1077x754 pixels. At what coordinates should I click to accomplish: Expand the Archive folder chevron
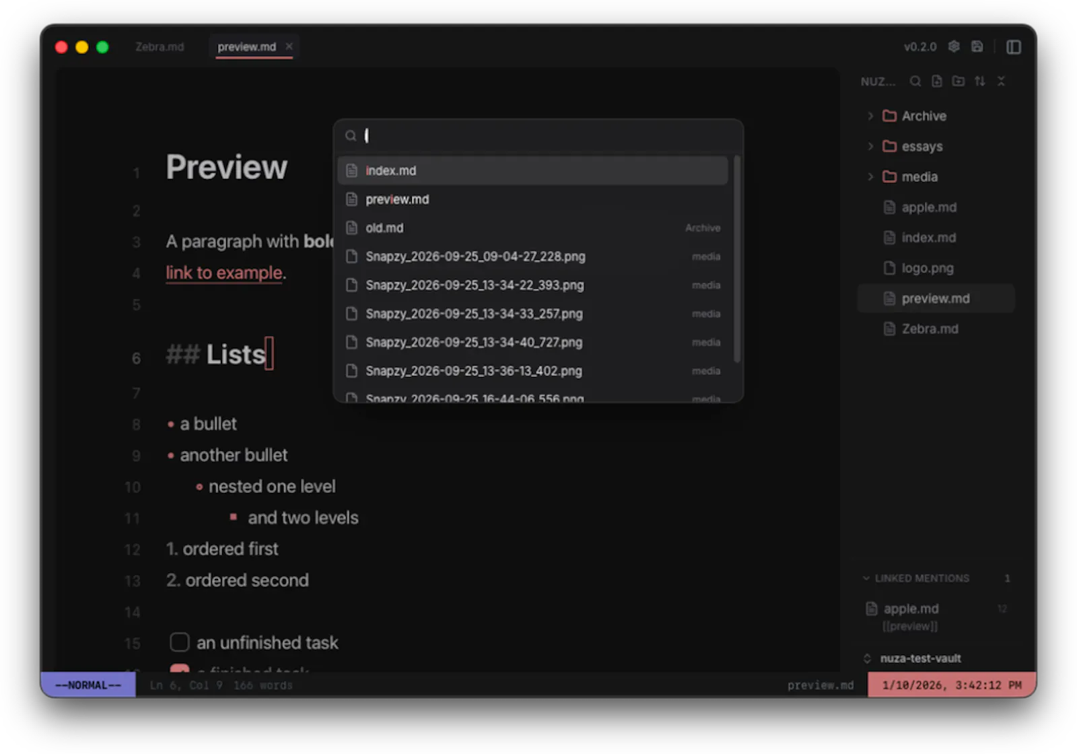pos(870,116)
